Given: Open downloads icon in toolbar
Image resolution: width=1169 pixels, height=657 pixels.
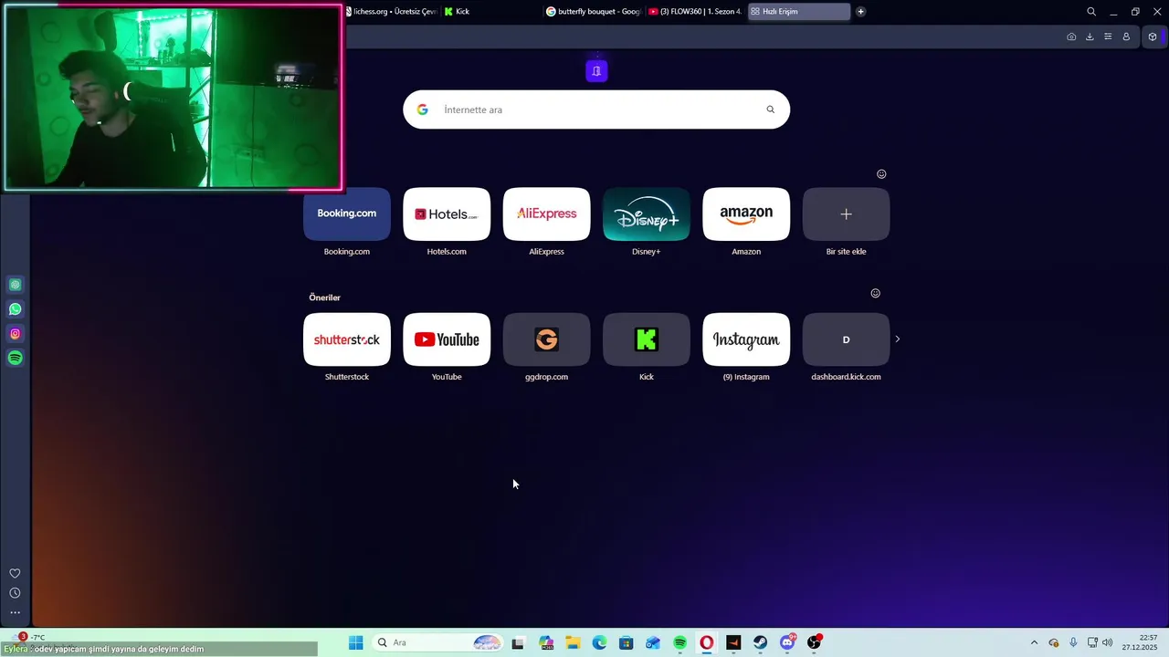Looking at the screenshot, I should [x=1090, y=36].
